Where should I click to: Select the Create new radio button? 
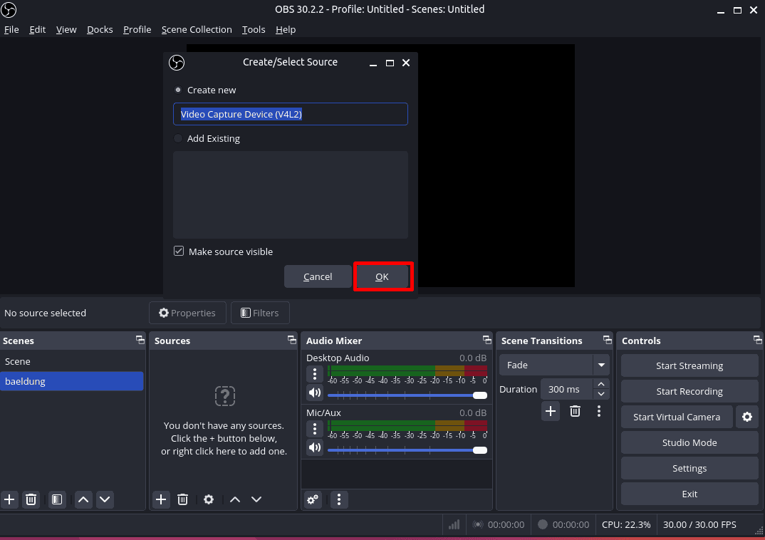pyautogui.click(x=177, y=90)
